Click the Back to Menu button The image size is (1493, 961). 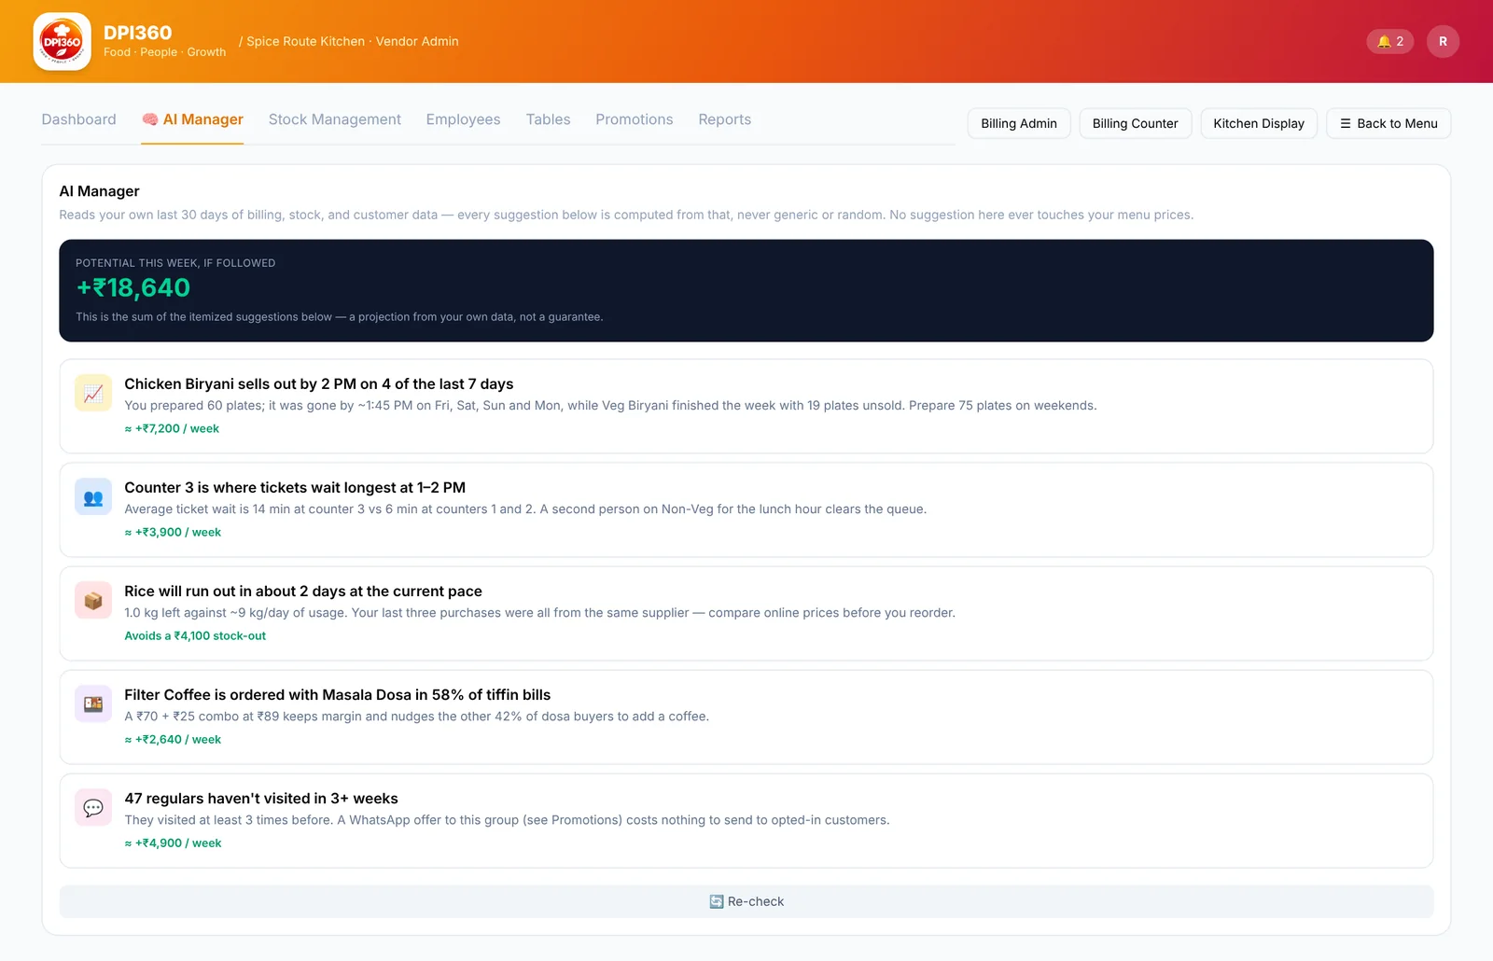(x=1388, y=123)
